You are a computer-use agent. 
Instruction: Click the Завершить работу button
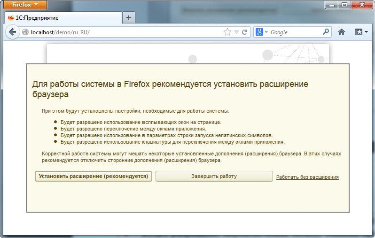[x=214, y=177]
